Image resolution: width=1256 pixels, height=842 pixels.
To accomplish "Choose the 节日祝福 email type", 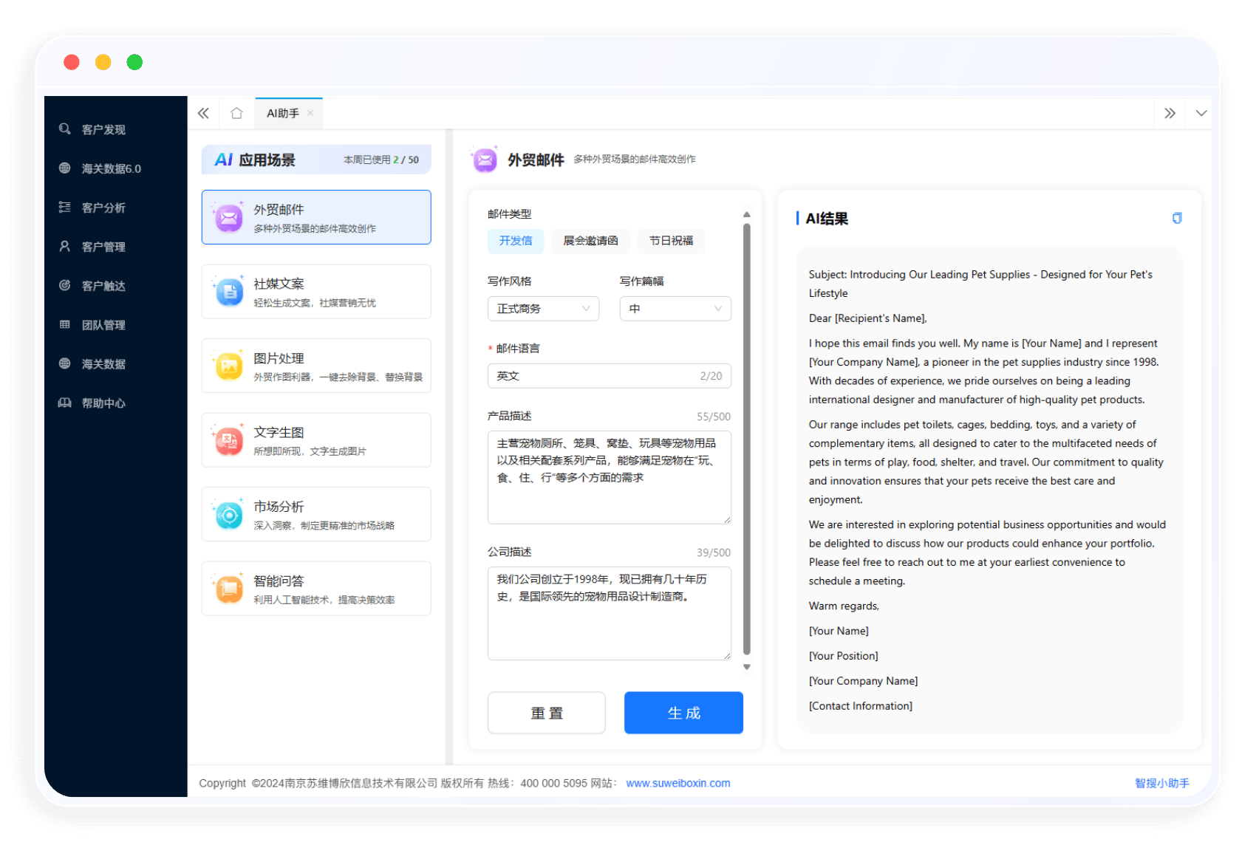I will (x=671, y=241).
